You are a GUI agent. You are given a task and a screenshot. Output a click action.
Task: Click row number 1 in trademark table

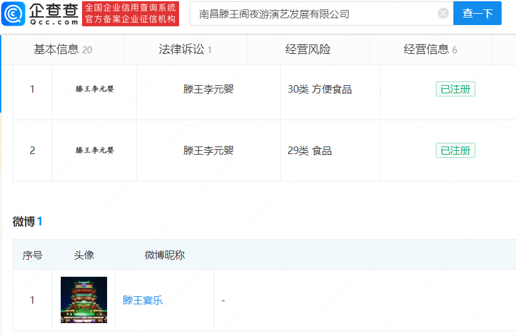33,89
